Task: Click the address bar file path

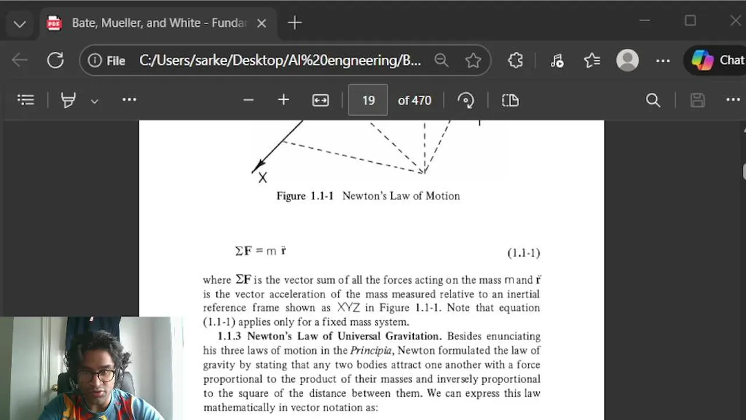Action: pyautogui.click(x=280, y=61)
